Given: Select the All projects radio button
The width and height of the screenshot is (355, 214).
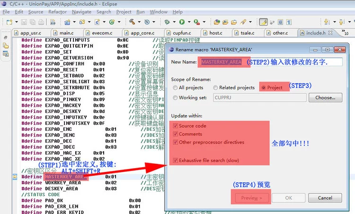Looking at the screenshot, I should 176,87.
